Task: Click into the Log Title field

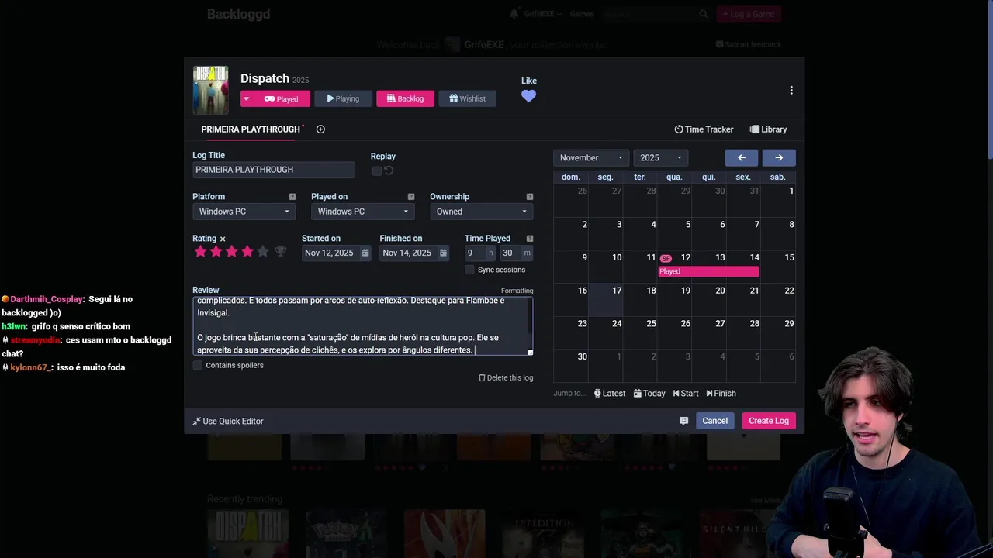Action: 274,170
